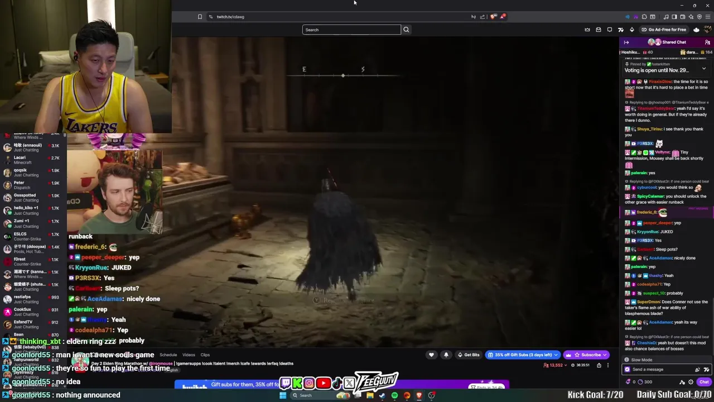Screen dimensions: 714x402
Task: Open the Lacari Minecraft channel in sidebar
Action: [33, 160]
